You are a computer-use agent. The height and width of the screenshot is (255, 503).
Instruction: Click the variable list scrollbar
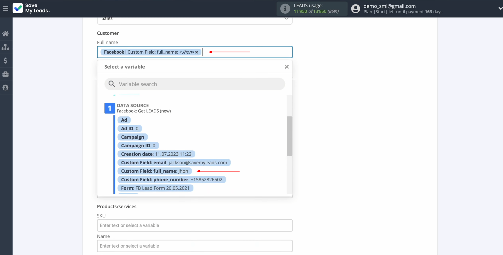289,136
